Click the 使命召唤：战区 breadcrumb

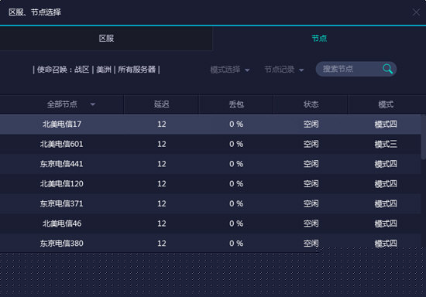[63, 70]
